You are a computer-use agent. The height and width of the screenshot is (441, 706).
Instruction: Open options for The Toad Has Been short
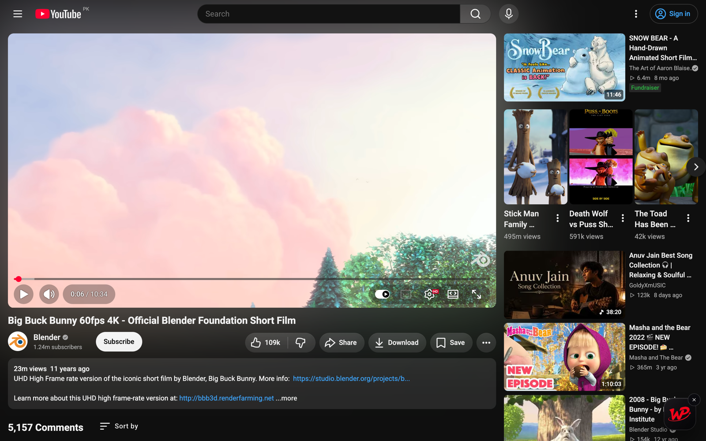click(688, 218)
